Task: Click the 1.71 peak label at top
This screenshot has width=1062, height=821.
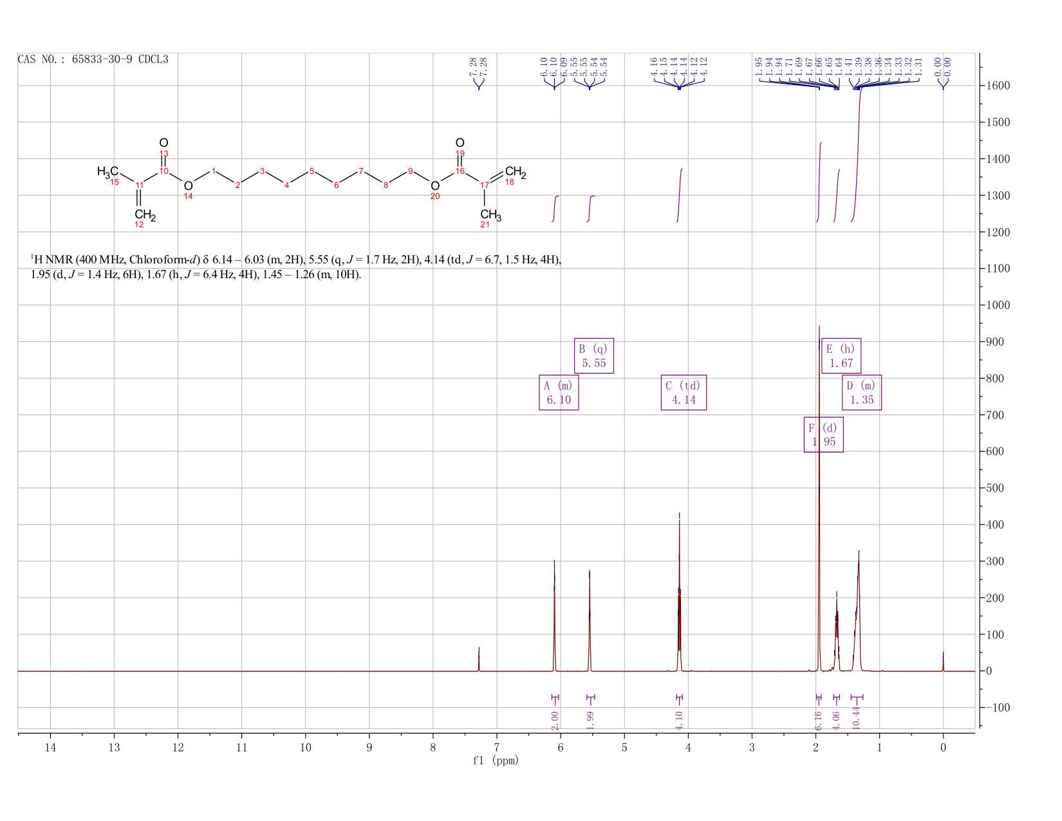Action: point(789,67)
